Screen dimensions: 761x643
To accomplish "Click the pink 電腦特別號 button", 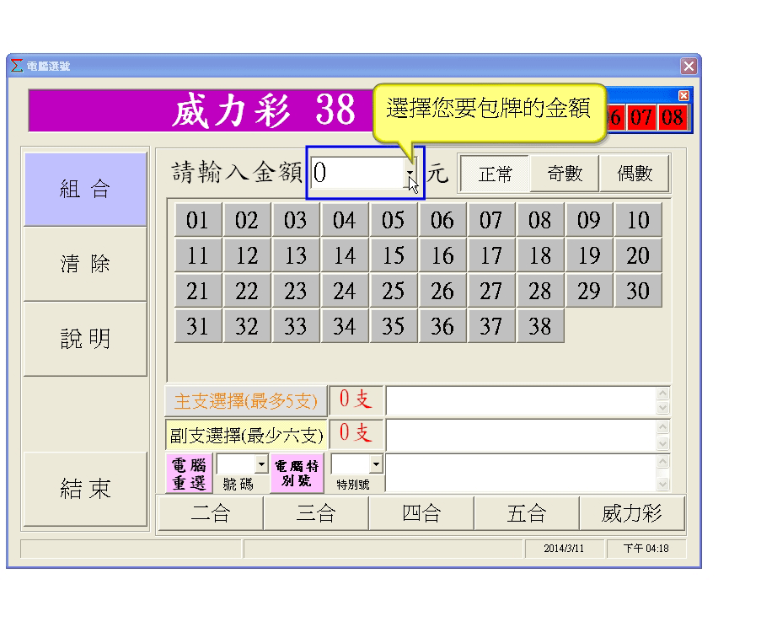I will pos(297,474).
